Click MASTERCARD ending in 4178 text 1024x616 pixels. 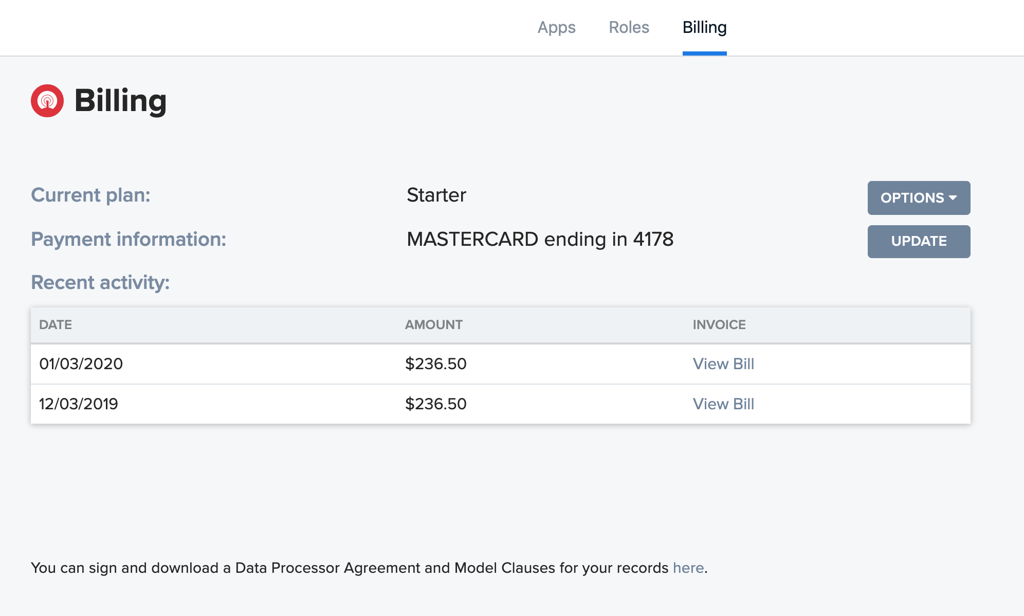click(x=540, y=240)
